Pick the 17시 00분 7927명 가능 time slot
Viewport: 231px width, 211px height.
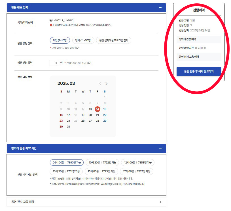pos(136,171)
